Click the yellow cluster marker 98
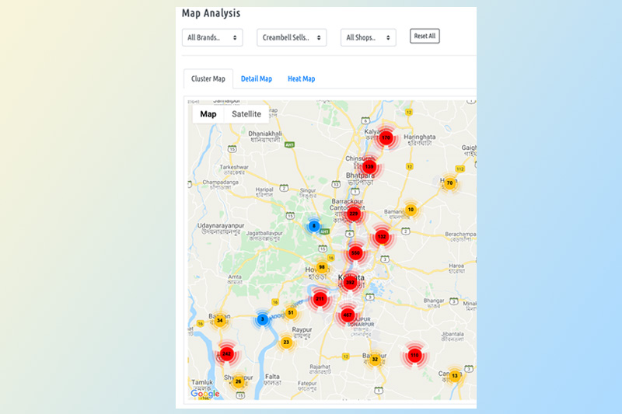This screenshot has height=414, width=622. (322, 267)
